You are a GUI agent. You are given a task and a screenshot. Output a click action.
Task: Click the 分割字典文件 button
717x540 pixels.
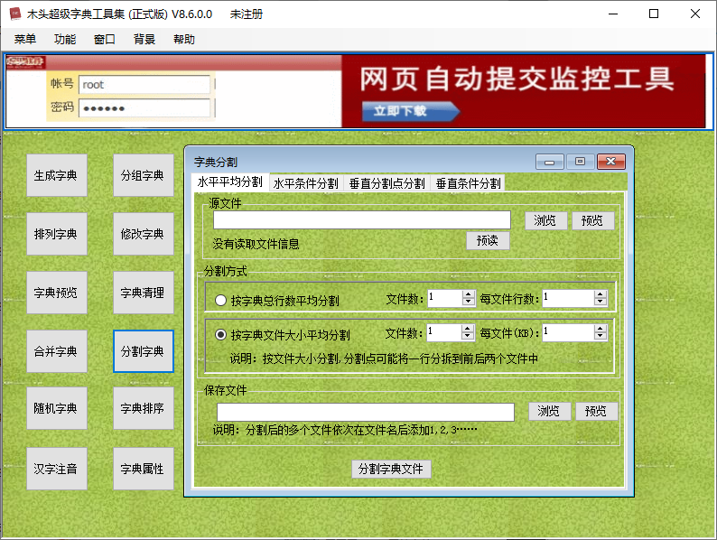(x=391, y=469)
